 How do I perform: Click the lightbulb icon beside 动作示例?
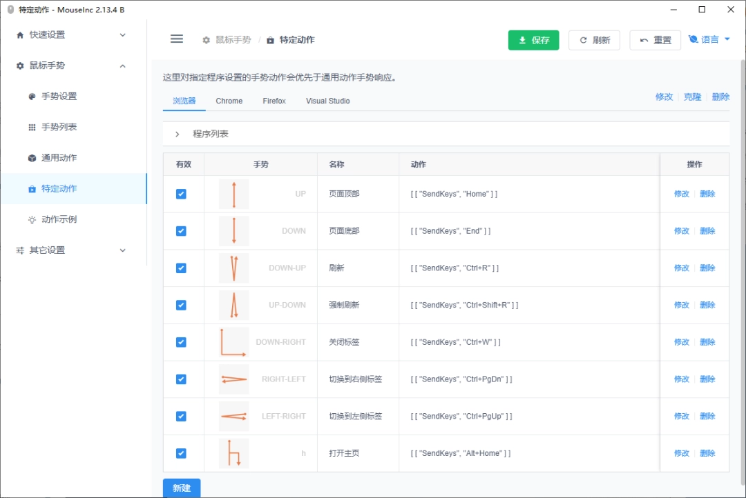point(32,219)
